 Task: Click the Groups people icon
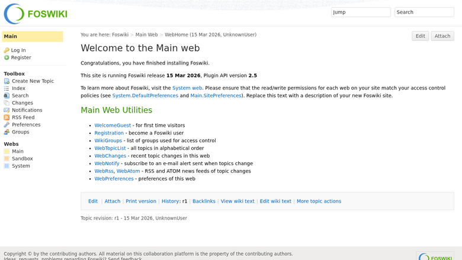click(7, 132)
